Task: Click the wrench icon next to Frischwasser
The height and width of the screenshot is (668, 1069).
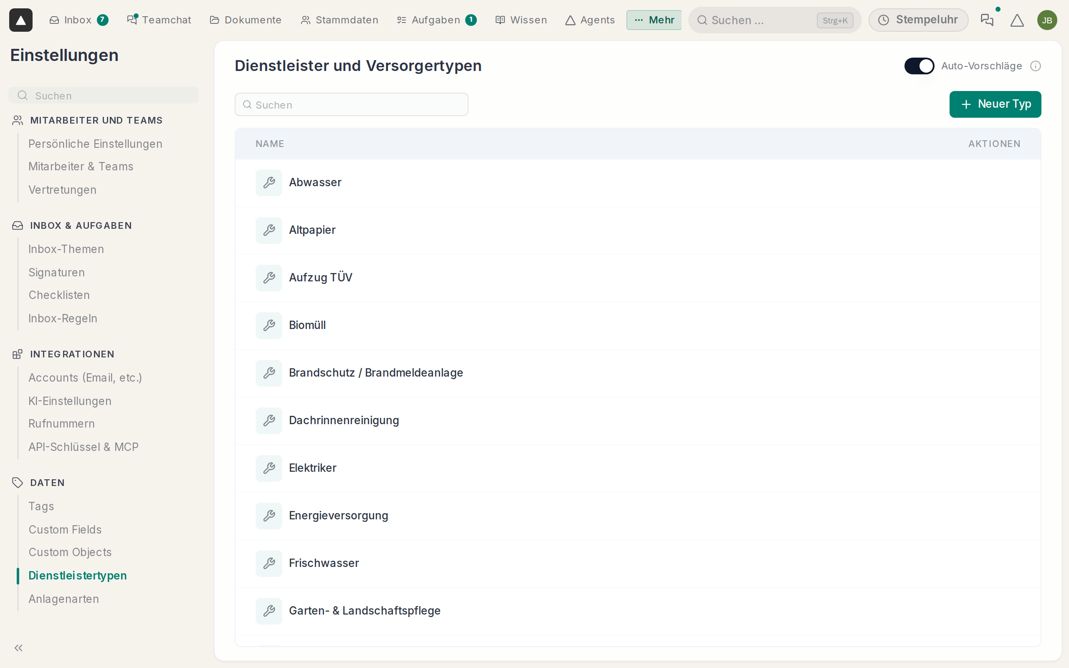Action: [x=269, y=563]
